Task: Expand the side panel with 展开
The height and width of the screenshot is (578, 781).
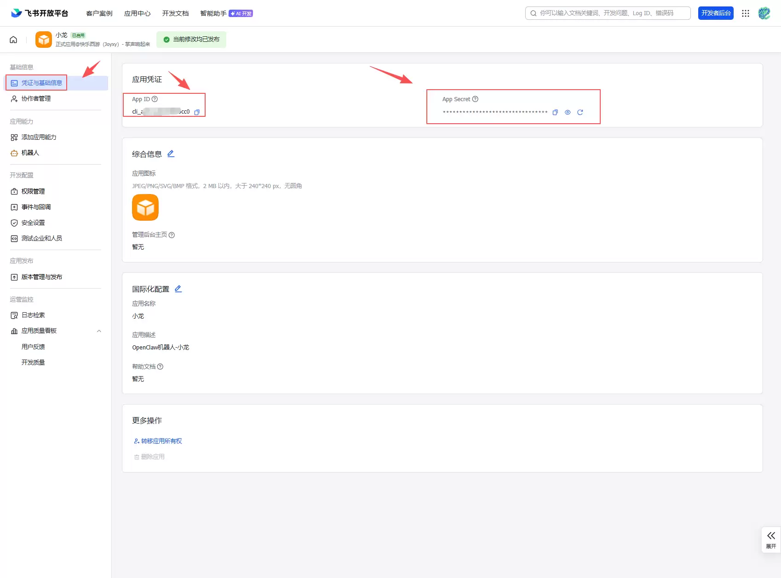Action: [771, 539]
